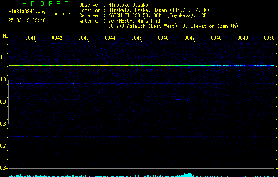This screenshot has height=177, width=278.
Task: Click the Azimuth and Elevation line
Action: coord(173,26)
